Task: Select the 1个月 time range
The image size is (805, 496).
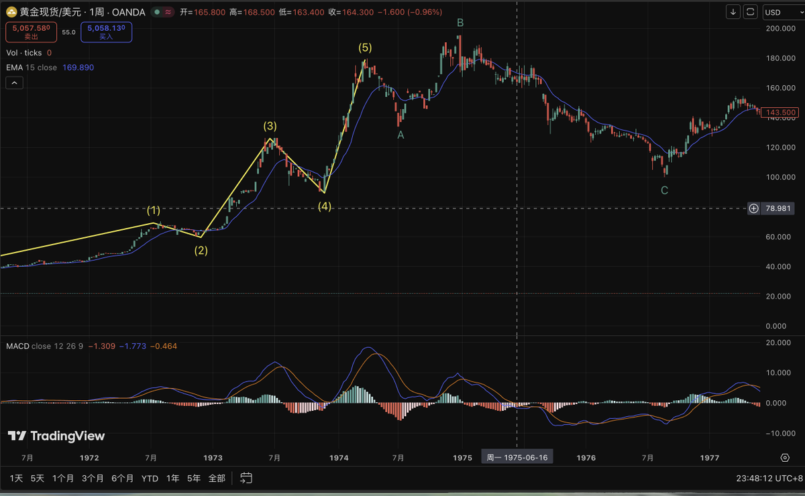Action: point(62,479)
